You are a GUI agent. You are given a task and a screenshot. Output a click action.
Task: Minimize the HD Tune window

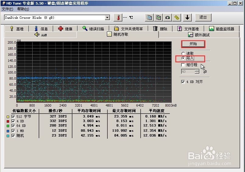(230, 3)
